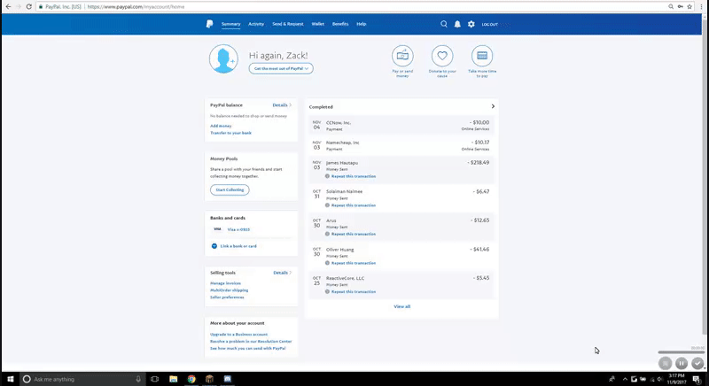The image size is (709, 386).
Task: Open Resolution Center problem link
Action: click(251, 342)
